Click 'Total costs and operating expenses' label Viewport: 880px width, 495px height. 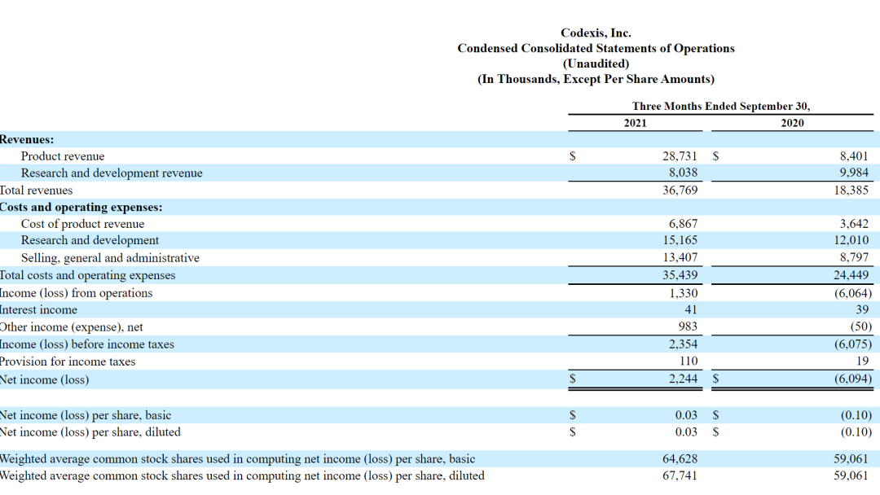[87, 276]
